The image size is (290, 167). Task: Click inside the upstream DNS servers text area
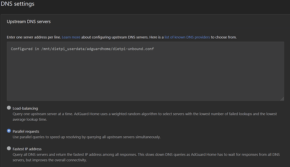145,71
